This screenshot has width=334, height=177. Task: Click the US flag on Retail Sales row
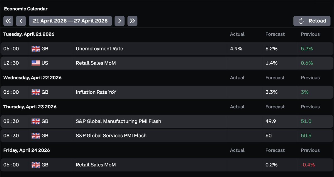[x=36, y=63]
